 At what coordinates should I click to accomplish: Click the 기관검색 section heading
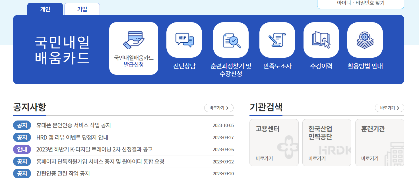[x=266, y=107]
